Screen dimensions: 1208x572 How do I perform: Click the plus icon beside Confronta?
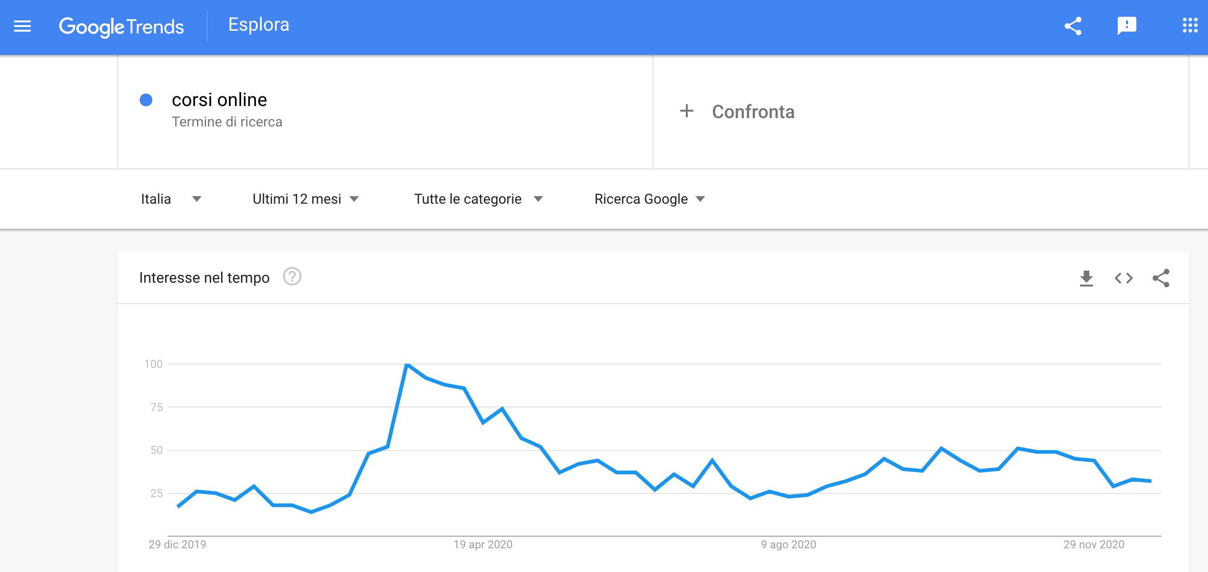coord(686,111)
